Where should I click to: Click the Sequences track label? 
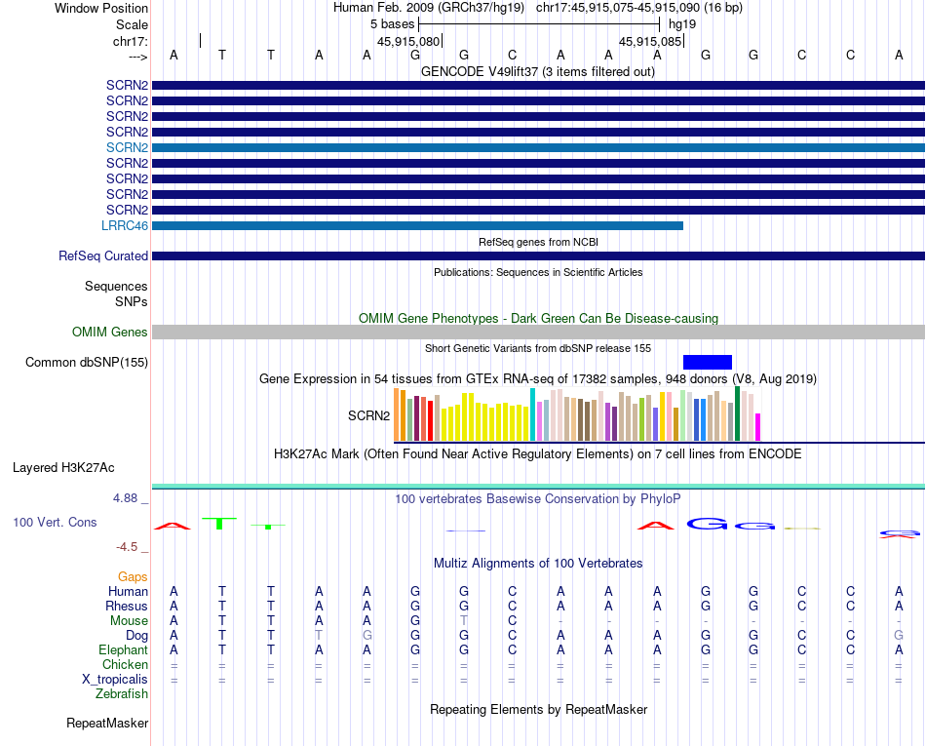(x=116, y=287)
